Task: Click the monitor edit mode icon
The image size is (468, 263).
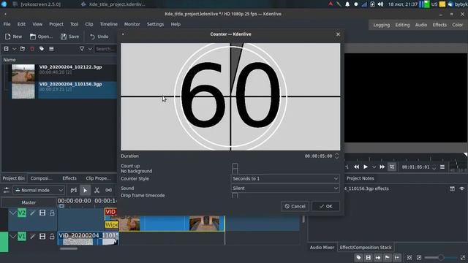Action: pyautogui.click(x=392, y=167)
